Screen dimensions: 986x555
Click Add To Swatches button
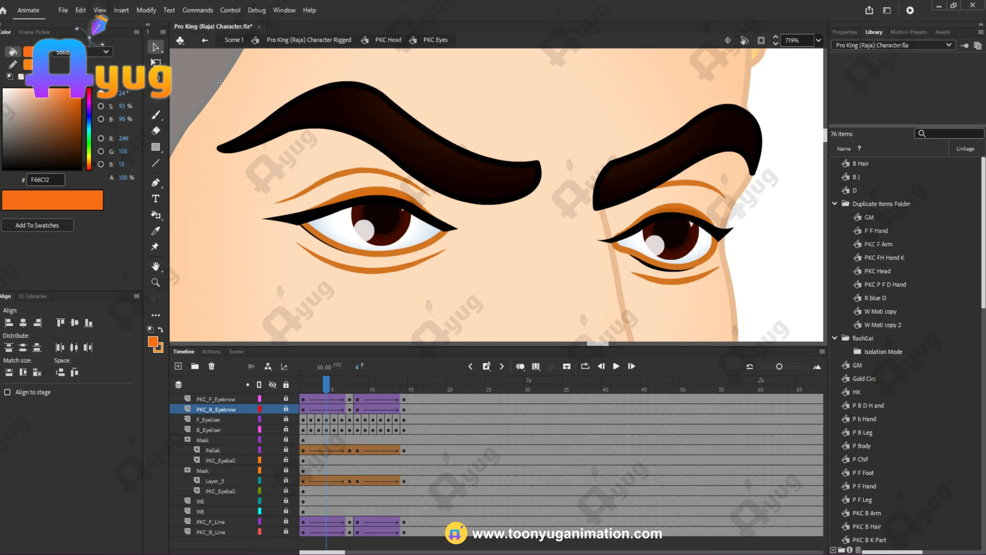click(x=37, y=225)
